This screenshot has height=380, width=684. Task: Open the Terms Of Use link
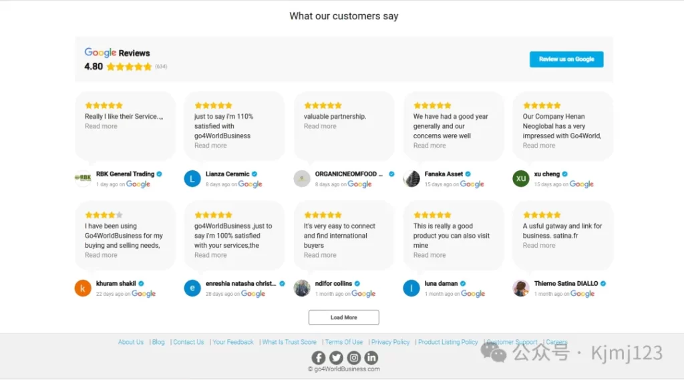(x=344, y=342)
